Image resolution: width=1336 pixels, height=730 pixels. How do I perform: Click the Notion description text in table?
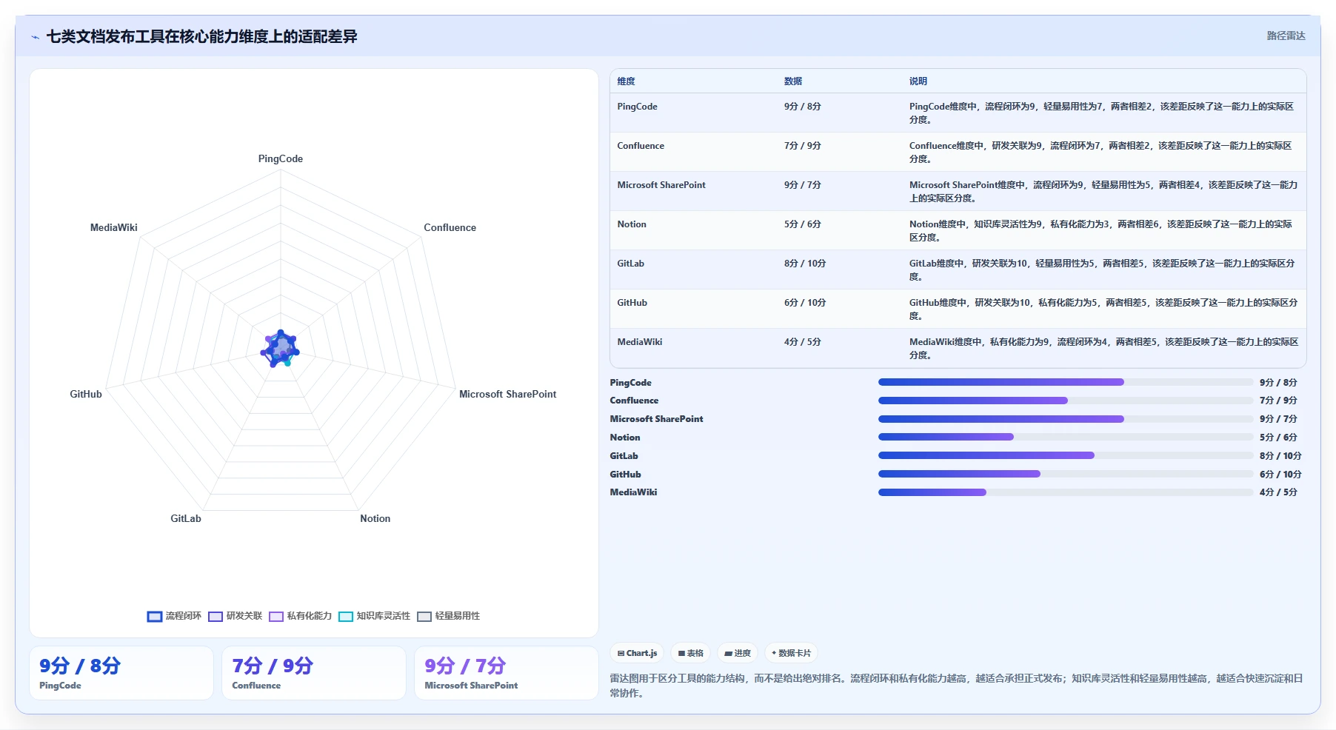pyautogui.click(x=1102, y=231)
